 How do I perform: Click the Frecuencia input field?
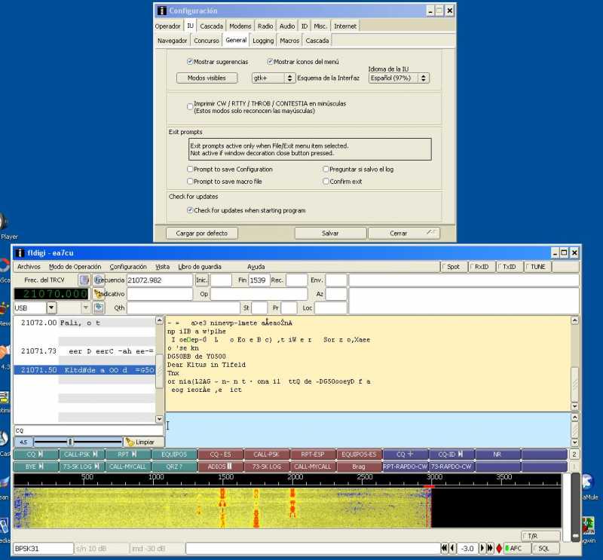pos(160,280)
